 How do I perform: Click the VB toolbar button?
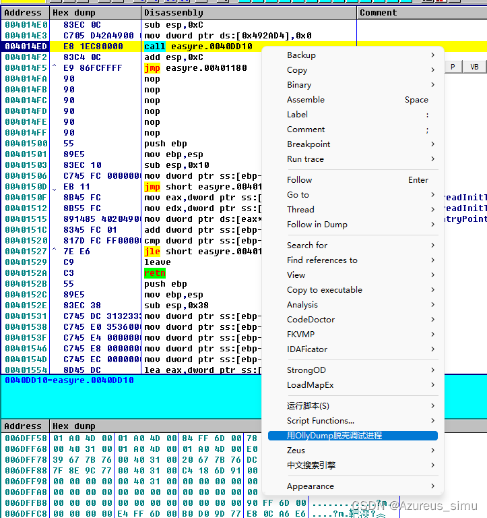(x=474, y=67)
